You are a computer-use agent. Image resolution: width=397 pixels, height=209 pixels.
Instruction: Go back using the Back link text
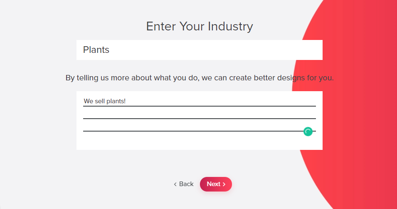point(186,184)
